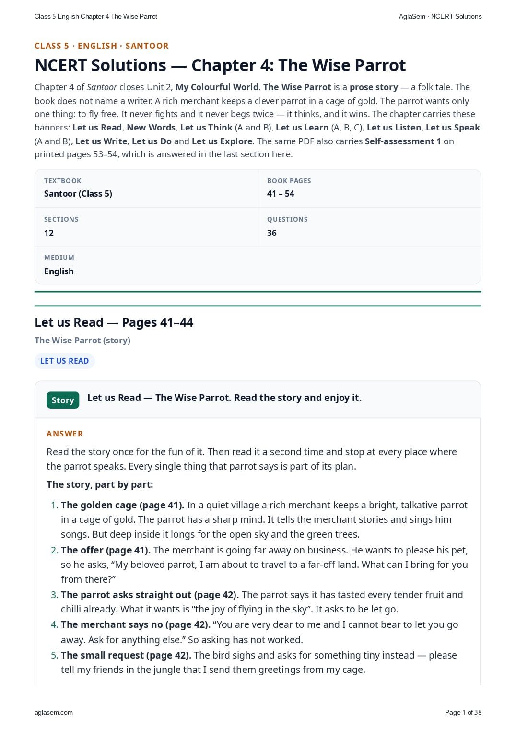Click the Sections value 12

49,233
